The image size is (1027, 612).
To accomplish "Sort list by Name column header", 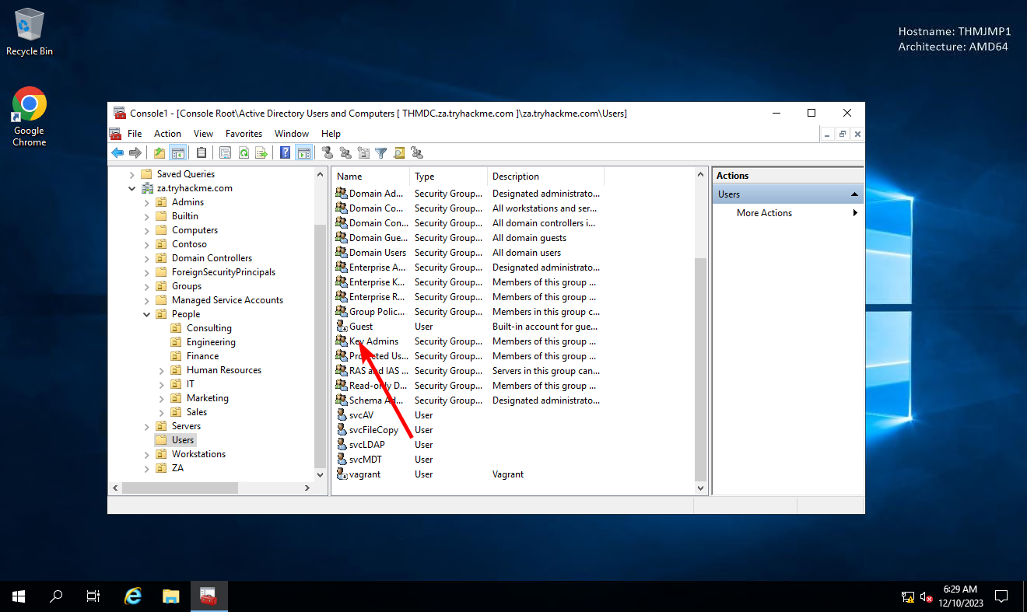I will (370, 177).
